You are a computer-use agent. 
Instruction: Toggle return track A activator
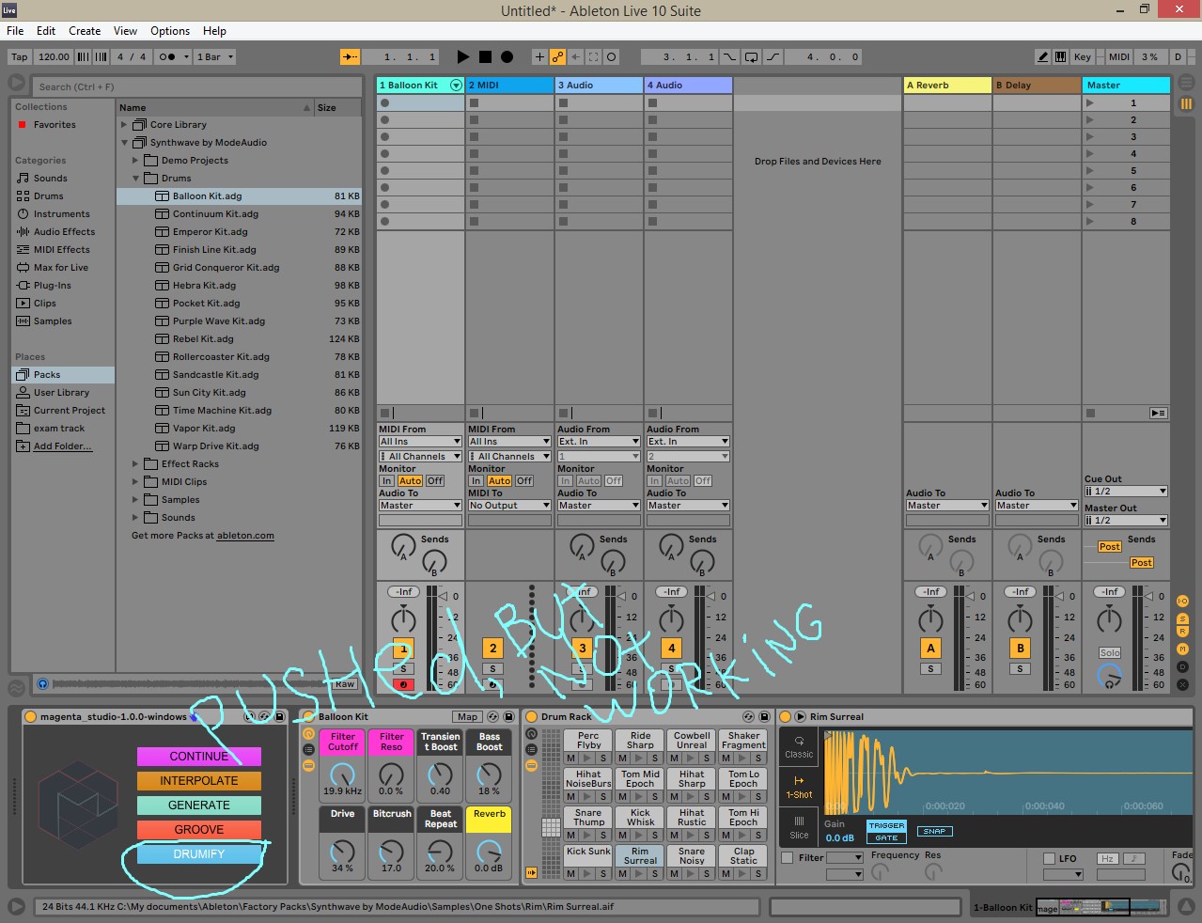pyautogui.click(x=930, y=649)
